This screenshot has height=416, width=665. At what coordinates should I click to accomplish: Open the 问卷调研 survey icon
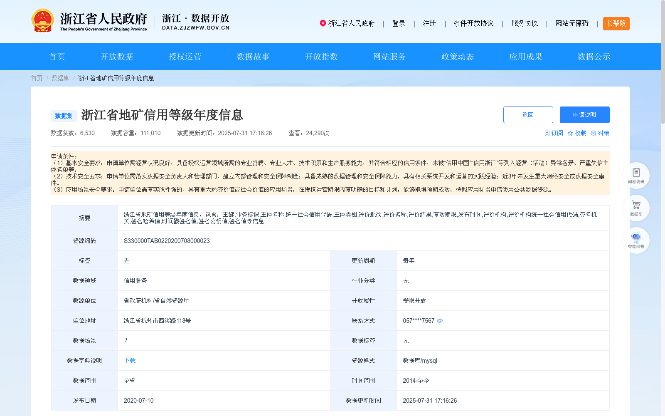point(636,175)
